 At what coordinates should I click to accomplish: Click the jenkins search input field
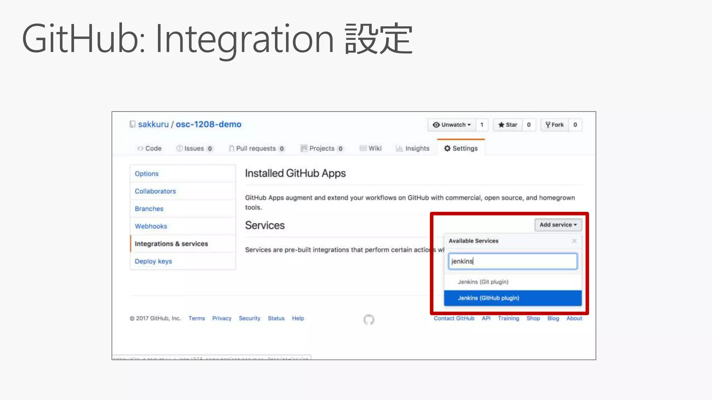coord(512,261)
